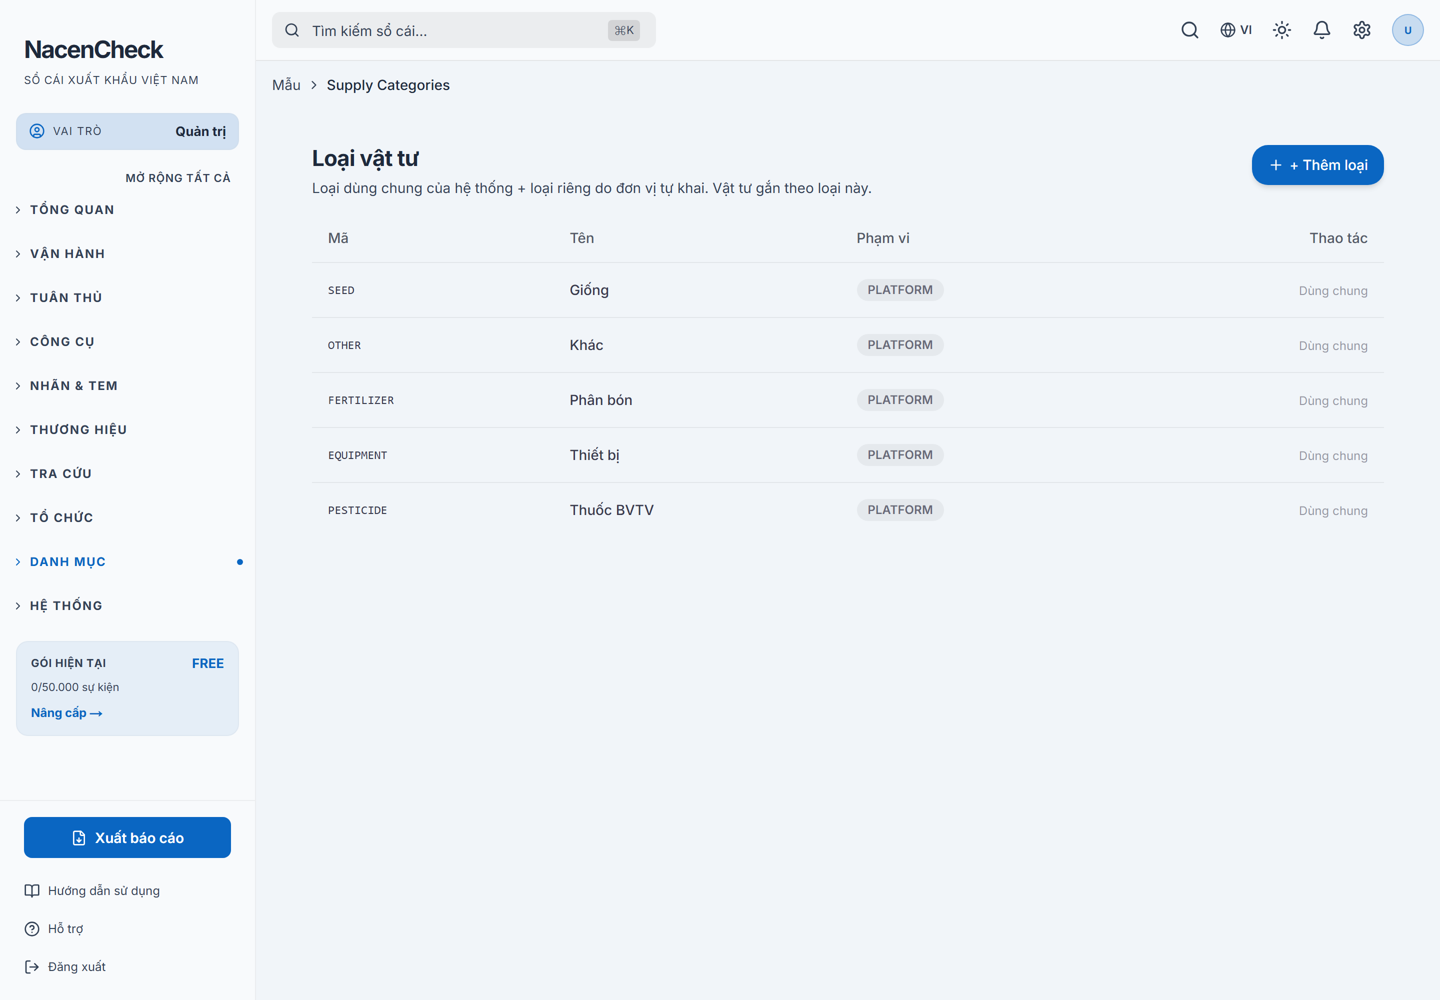Click the Thêm loại button

1317,165
